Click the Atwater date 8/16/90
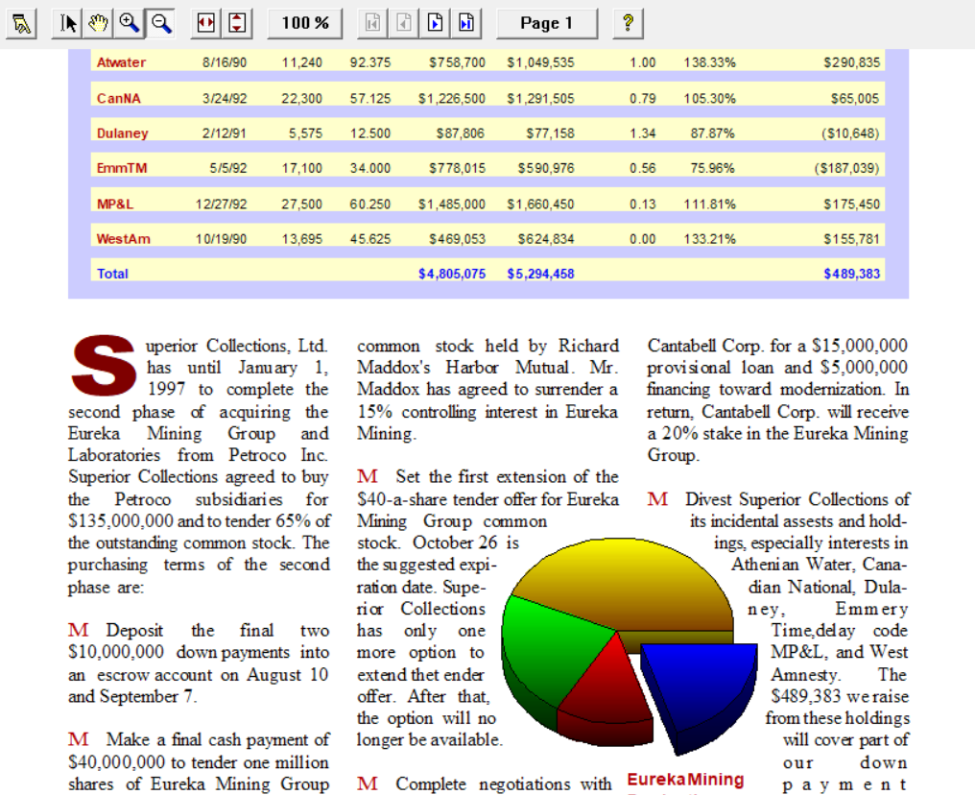Screen dimensions: 975x795 225,62
